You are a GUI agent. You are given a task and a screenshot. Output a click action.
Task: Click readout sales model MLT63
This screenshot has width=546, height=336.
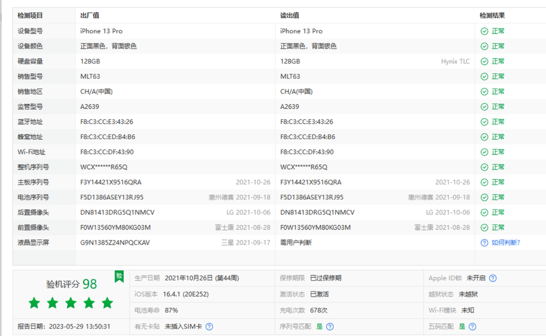[290, 76]
